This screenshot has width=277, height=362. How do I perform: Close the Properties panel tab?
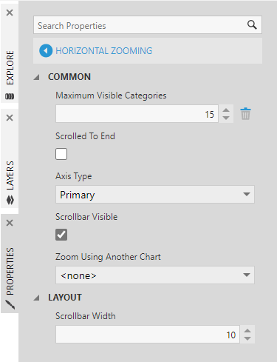[x=10, y=223]
